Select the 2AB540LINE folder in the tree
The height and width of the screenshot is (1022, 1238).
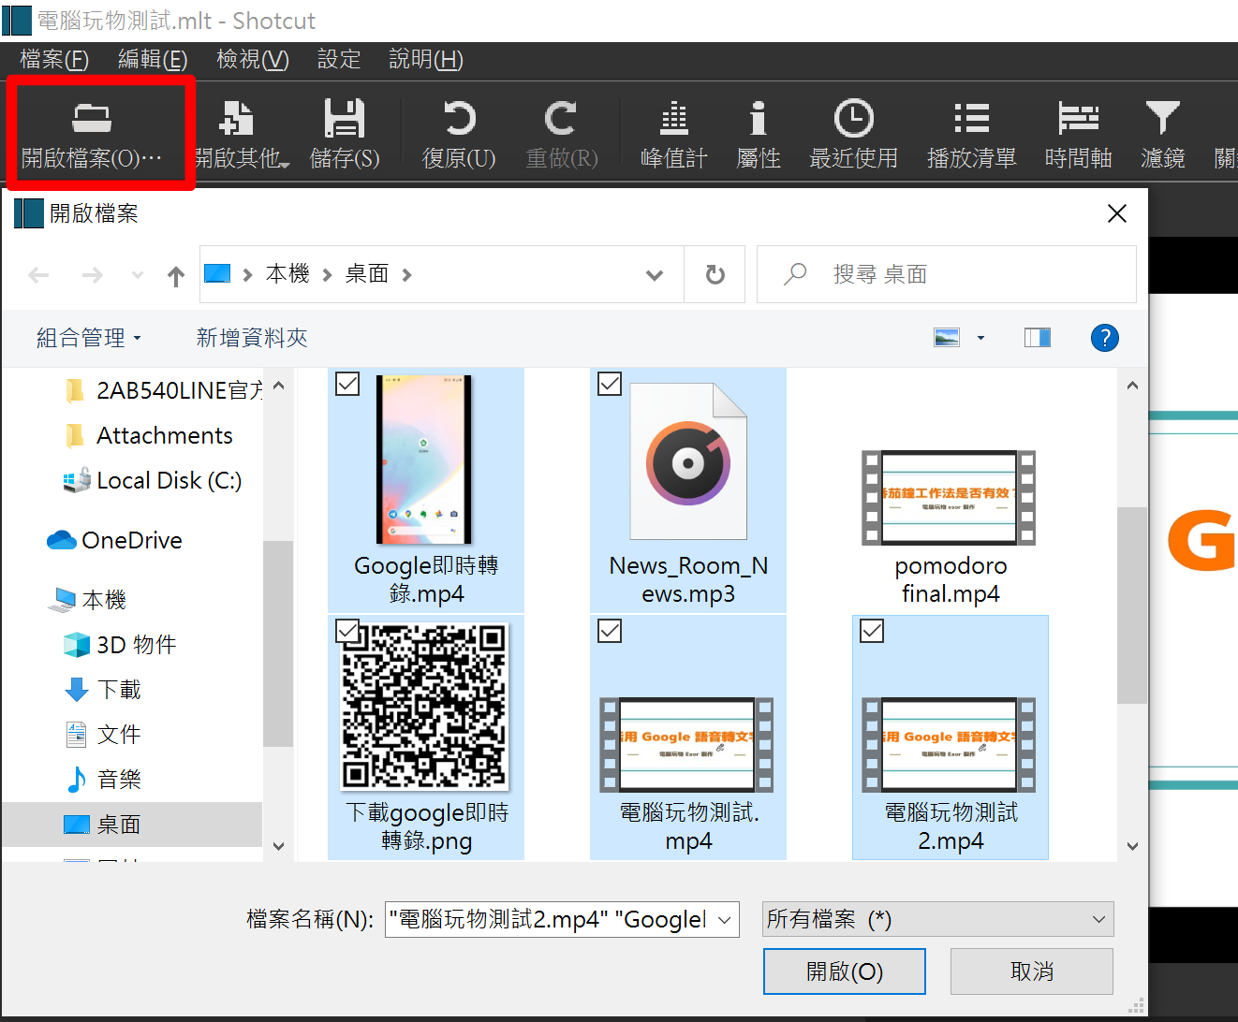coord(164,390)
